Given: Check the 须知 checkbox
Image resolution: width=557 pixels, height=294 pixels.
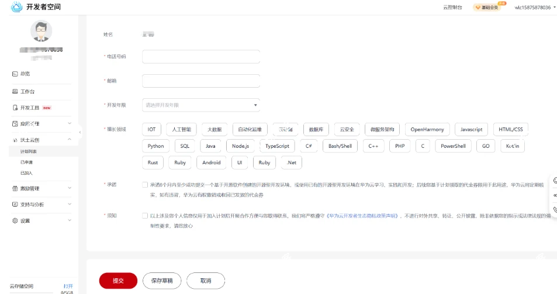Looking at the screenshot, I should [x=145, y=216].
